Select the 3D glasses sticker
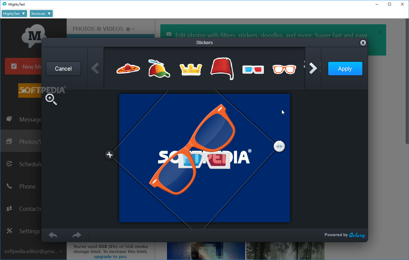The width and height of the screenshot is (409, 260). pyautogui.click(x=253, y=69)
